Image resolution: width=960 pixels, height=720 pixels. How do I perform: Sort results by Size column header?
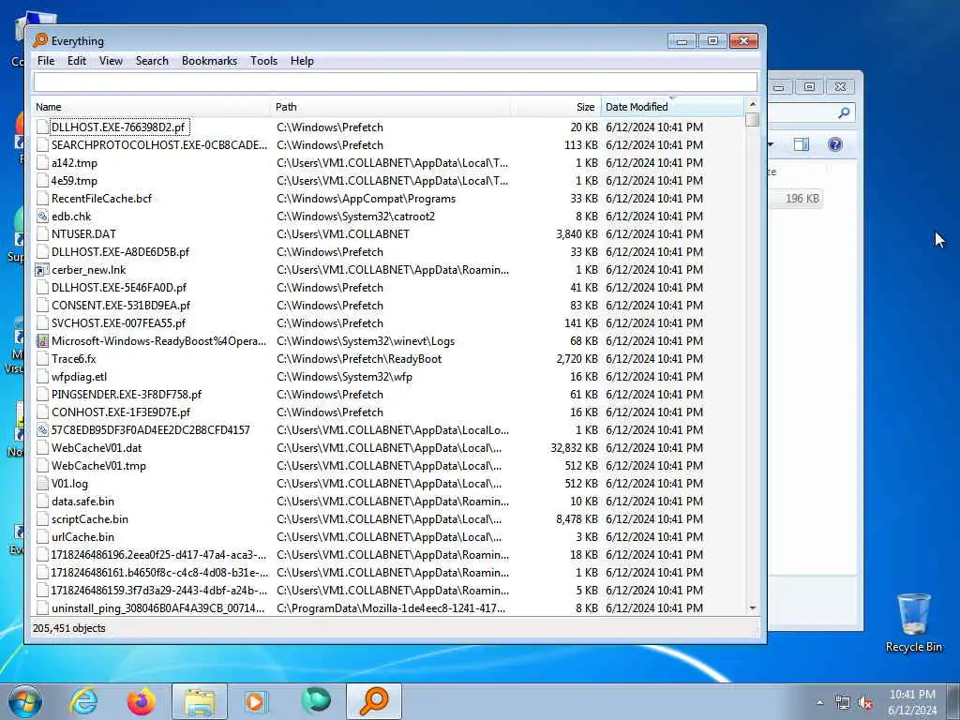pyautogui.click(x=556, y=107)
